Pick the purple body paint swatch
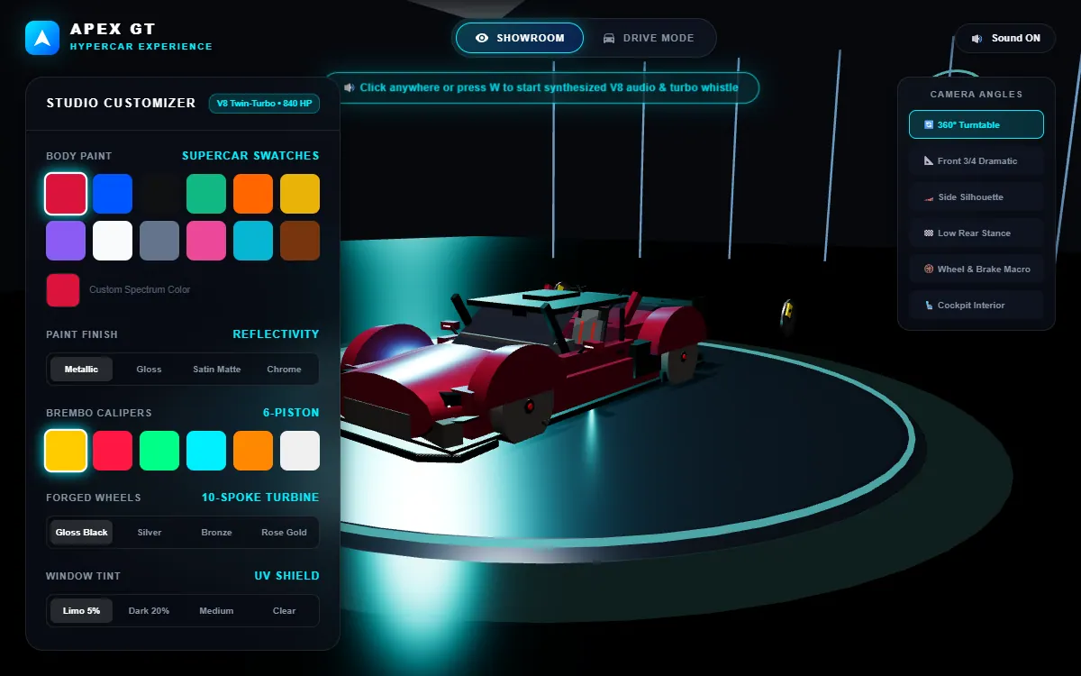The height and width of the screenshot is (676, 1081). coord(66,241)
